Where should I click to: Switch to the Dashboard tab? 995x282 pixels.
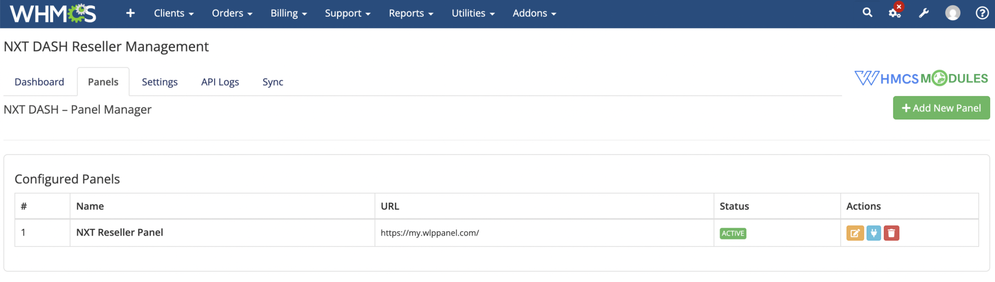[x=39, y=82]
